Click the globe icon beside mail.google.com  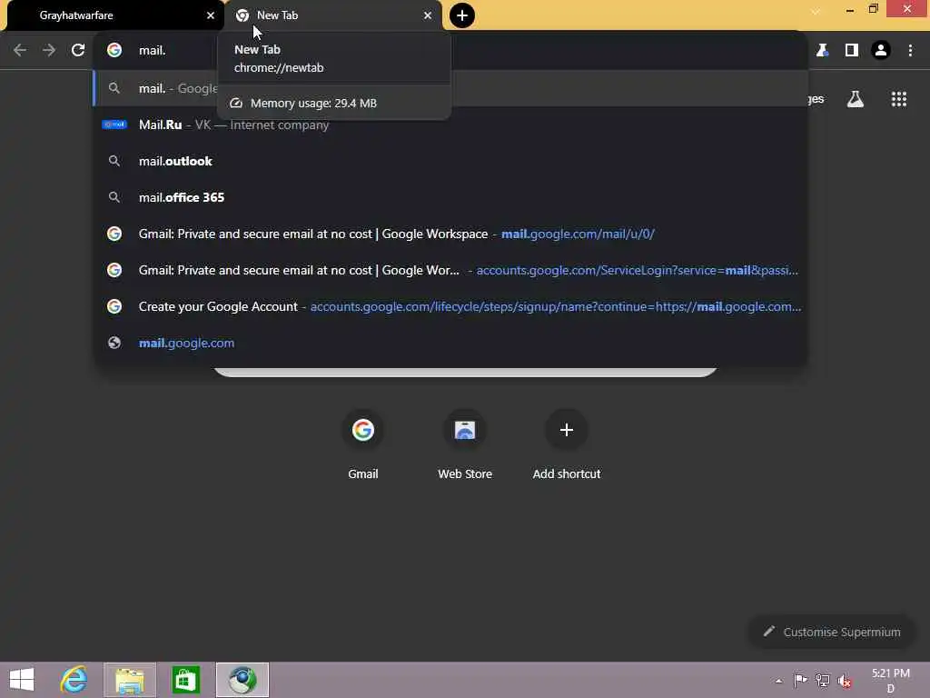coord(114,343)
